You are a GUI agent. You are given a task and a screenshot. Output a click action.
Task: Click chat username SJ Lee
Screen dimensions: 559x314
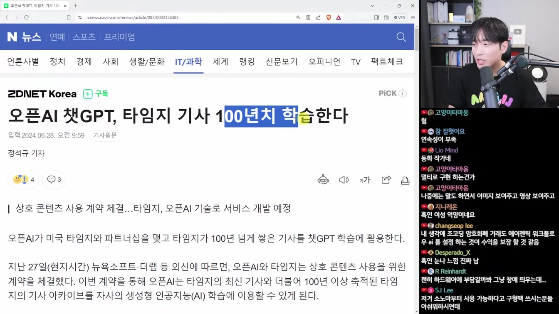pos(444,290)
